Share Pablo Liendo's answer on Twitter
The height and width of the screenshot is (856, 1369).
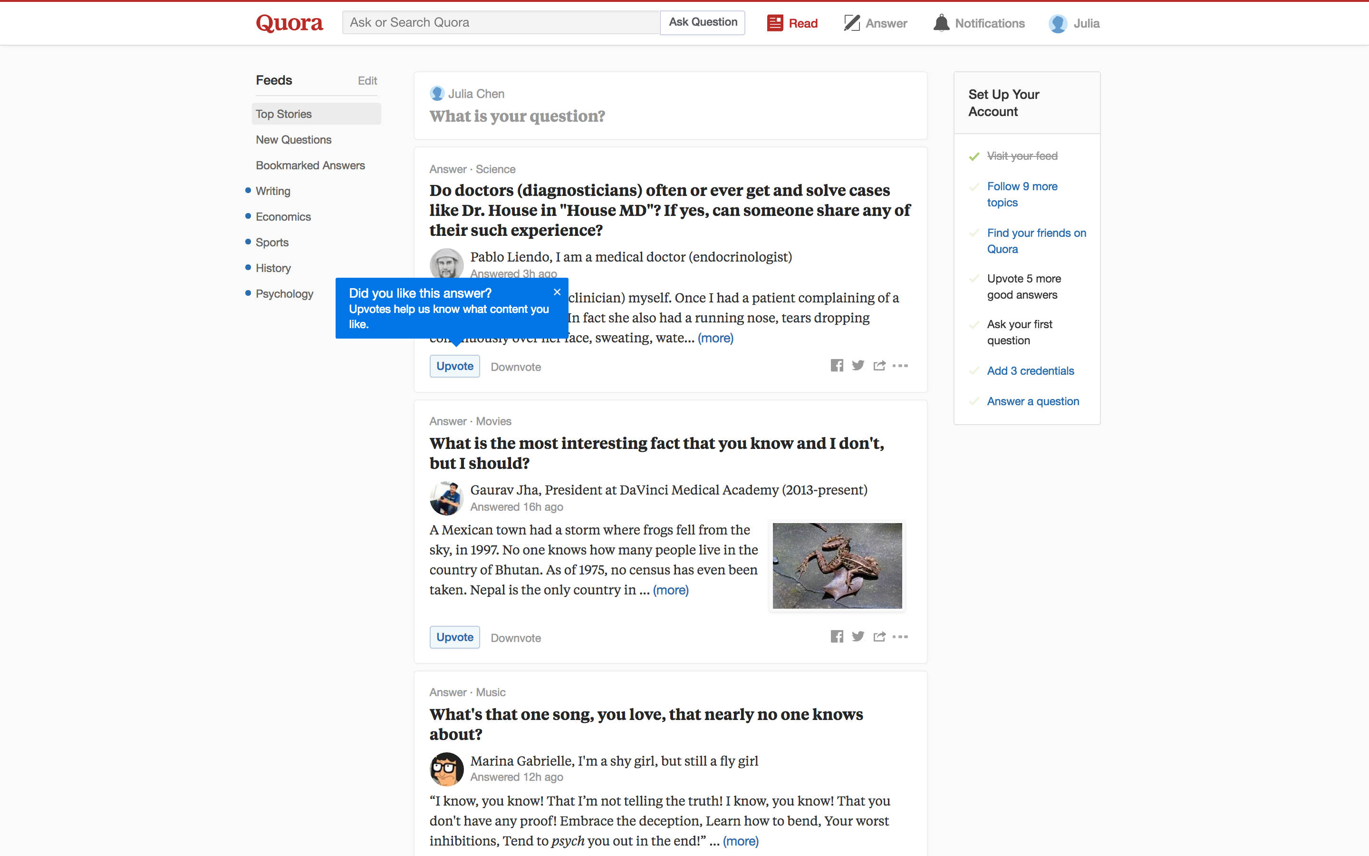858,366
